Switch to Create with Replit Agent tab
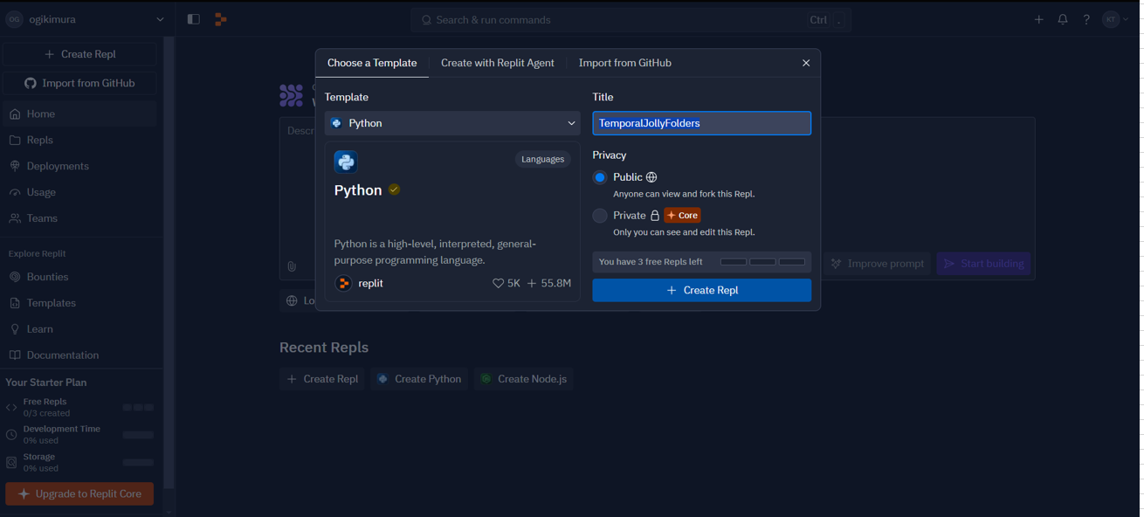This screenshot has width=1144, height=517. point(497,63)
